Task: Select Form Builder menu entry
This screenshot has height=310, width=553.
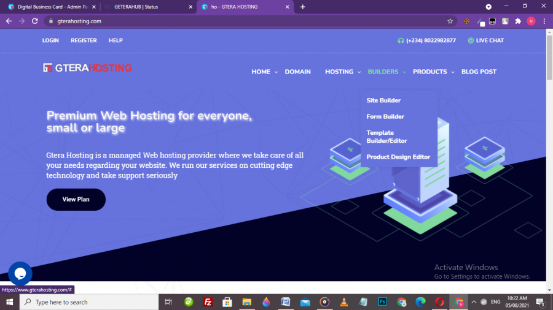Action: pyautogui.click(x=385, y=116)
